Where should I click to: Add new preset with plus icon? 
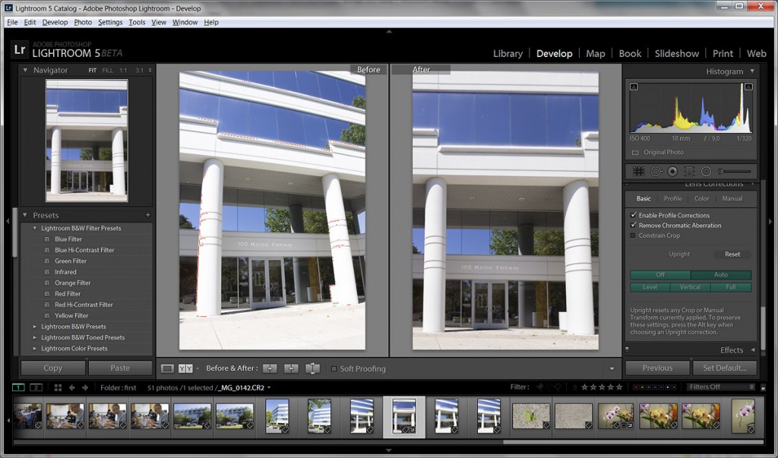[147, 215]
